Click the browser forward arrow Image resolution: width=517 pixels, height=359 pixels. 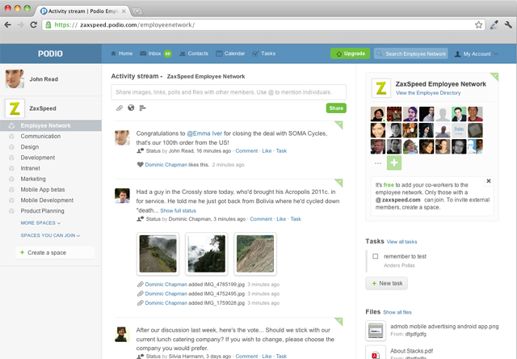click(20, 25)
